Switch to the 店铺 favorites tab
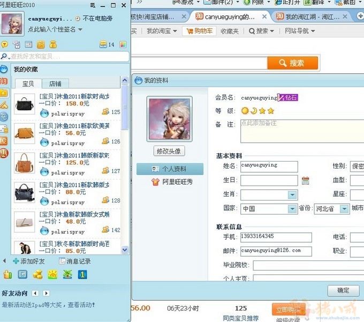The image size is (364, 322). pos(56,83)
